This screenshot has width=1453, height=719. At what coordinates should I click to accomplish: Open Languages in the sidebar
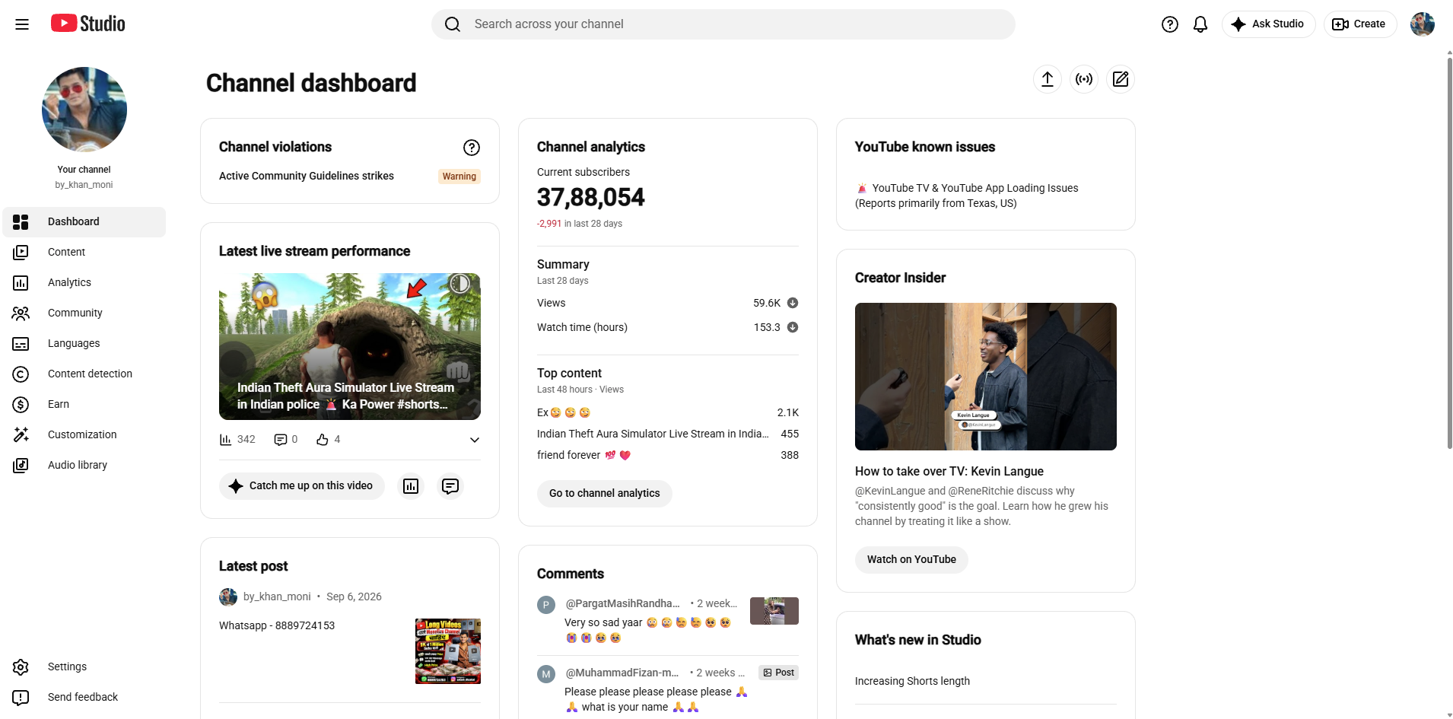click(x=84, y=344)
